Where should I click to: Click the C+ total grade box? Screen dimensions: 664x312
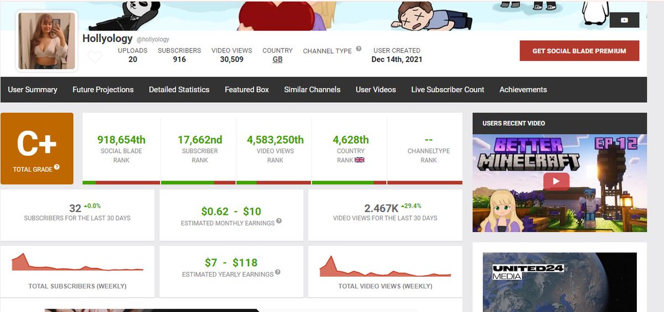(37, 149)
